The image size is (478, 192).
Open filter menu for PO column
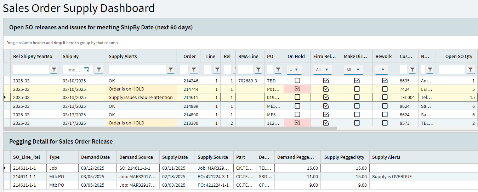click(x=278, y=70)
